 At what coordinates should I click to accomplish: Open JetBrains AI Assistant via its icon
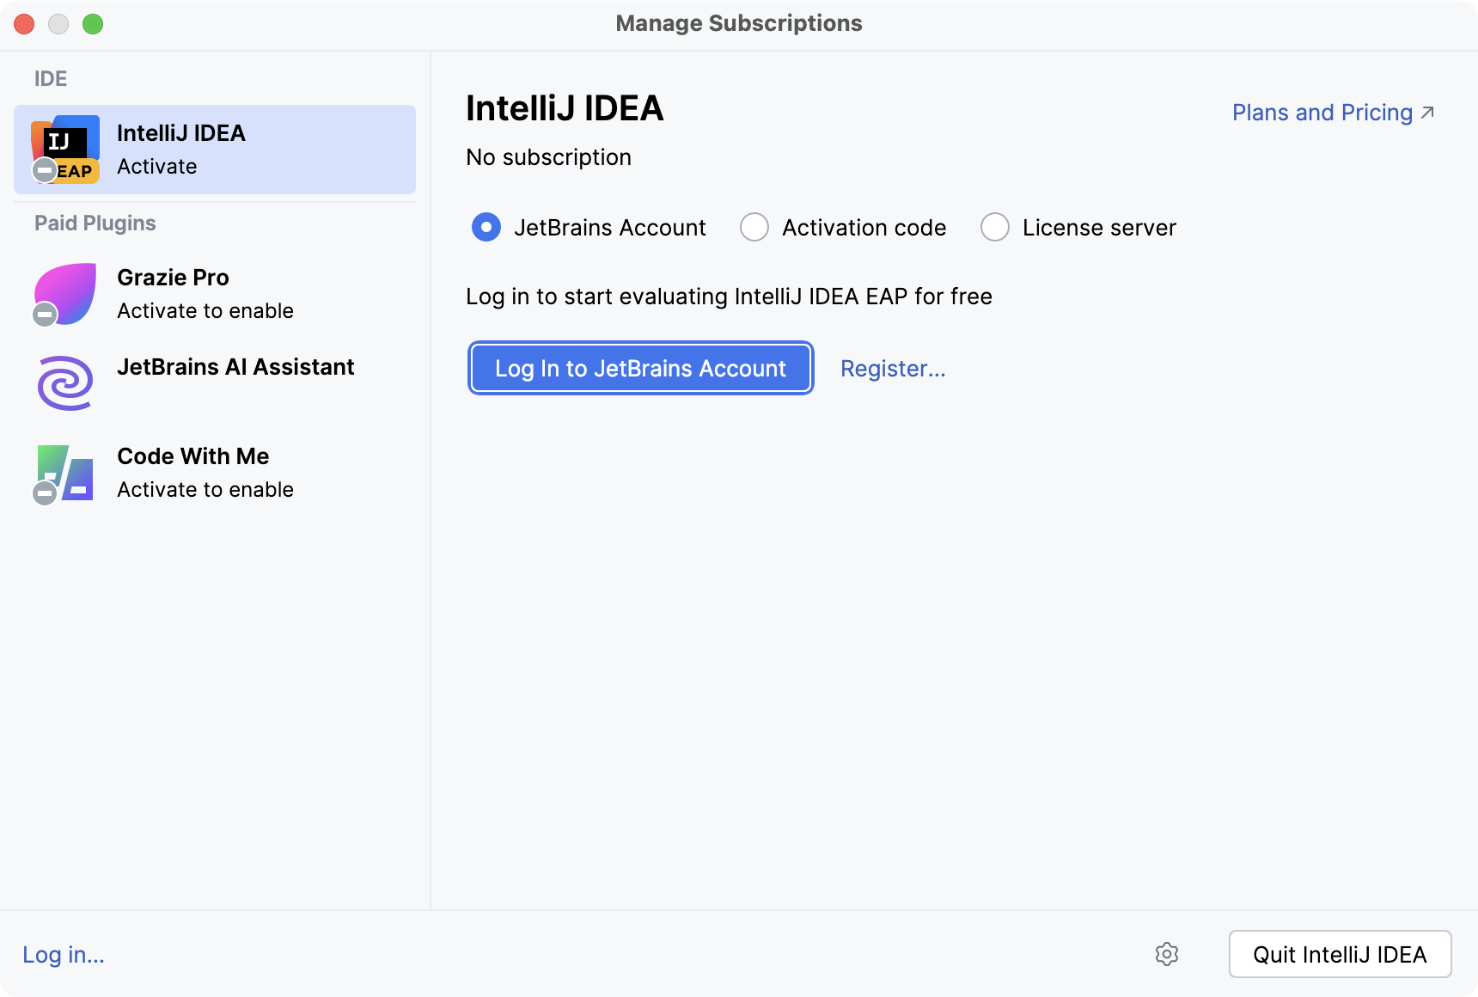64,383
